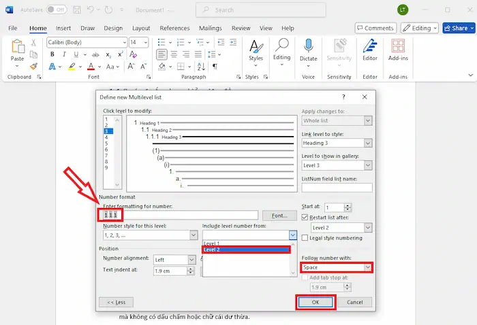Click the Dictate microphone icon
This screenshot has width=477, height=325.
(308, 47)
